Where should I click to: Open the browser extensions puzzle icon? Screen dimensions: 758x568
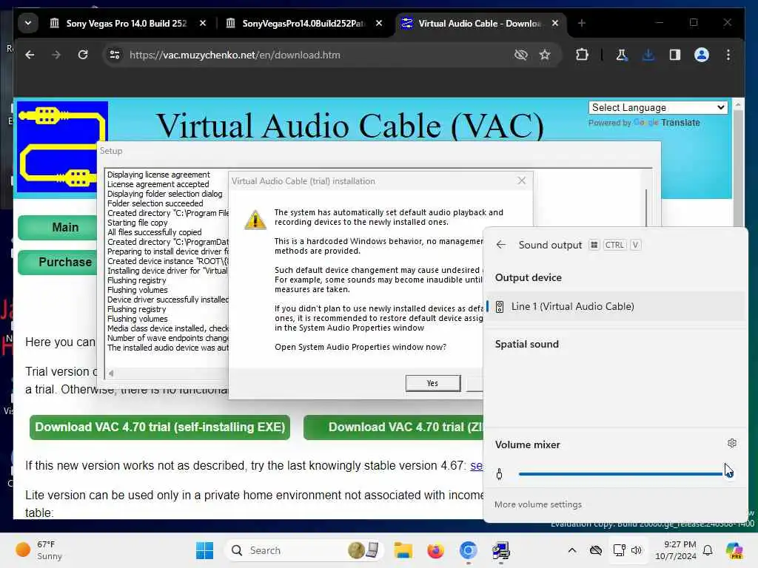[x=582, y=55]
